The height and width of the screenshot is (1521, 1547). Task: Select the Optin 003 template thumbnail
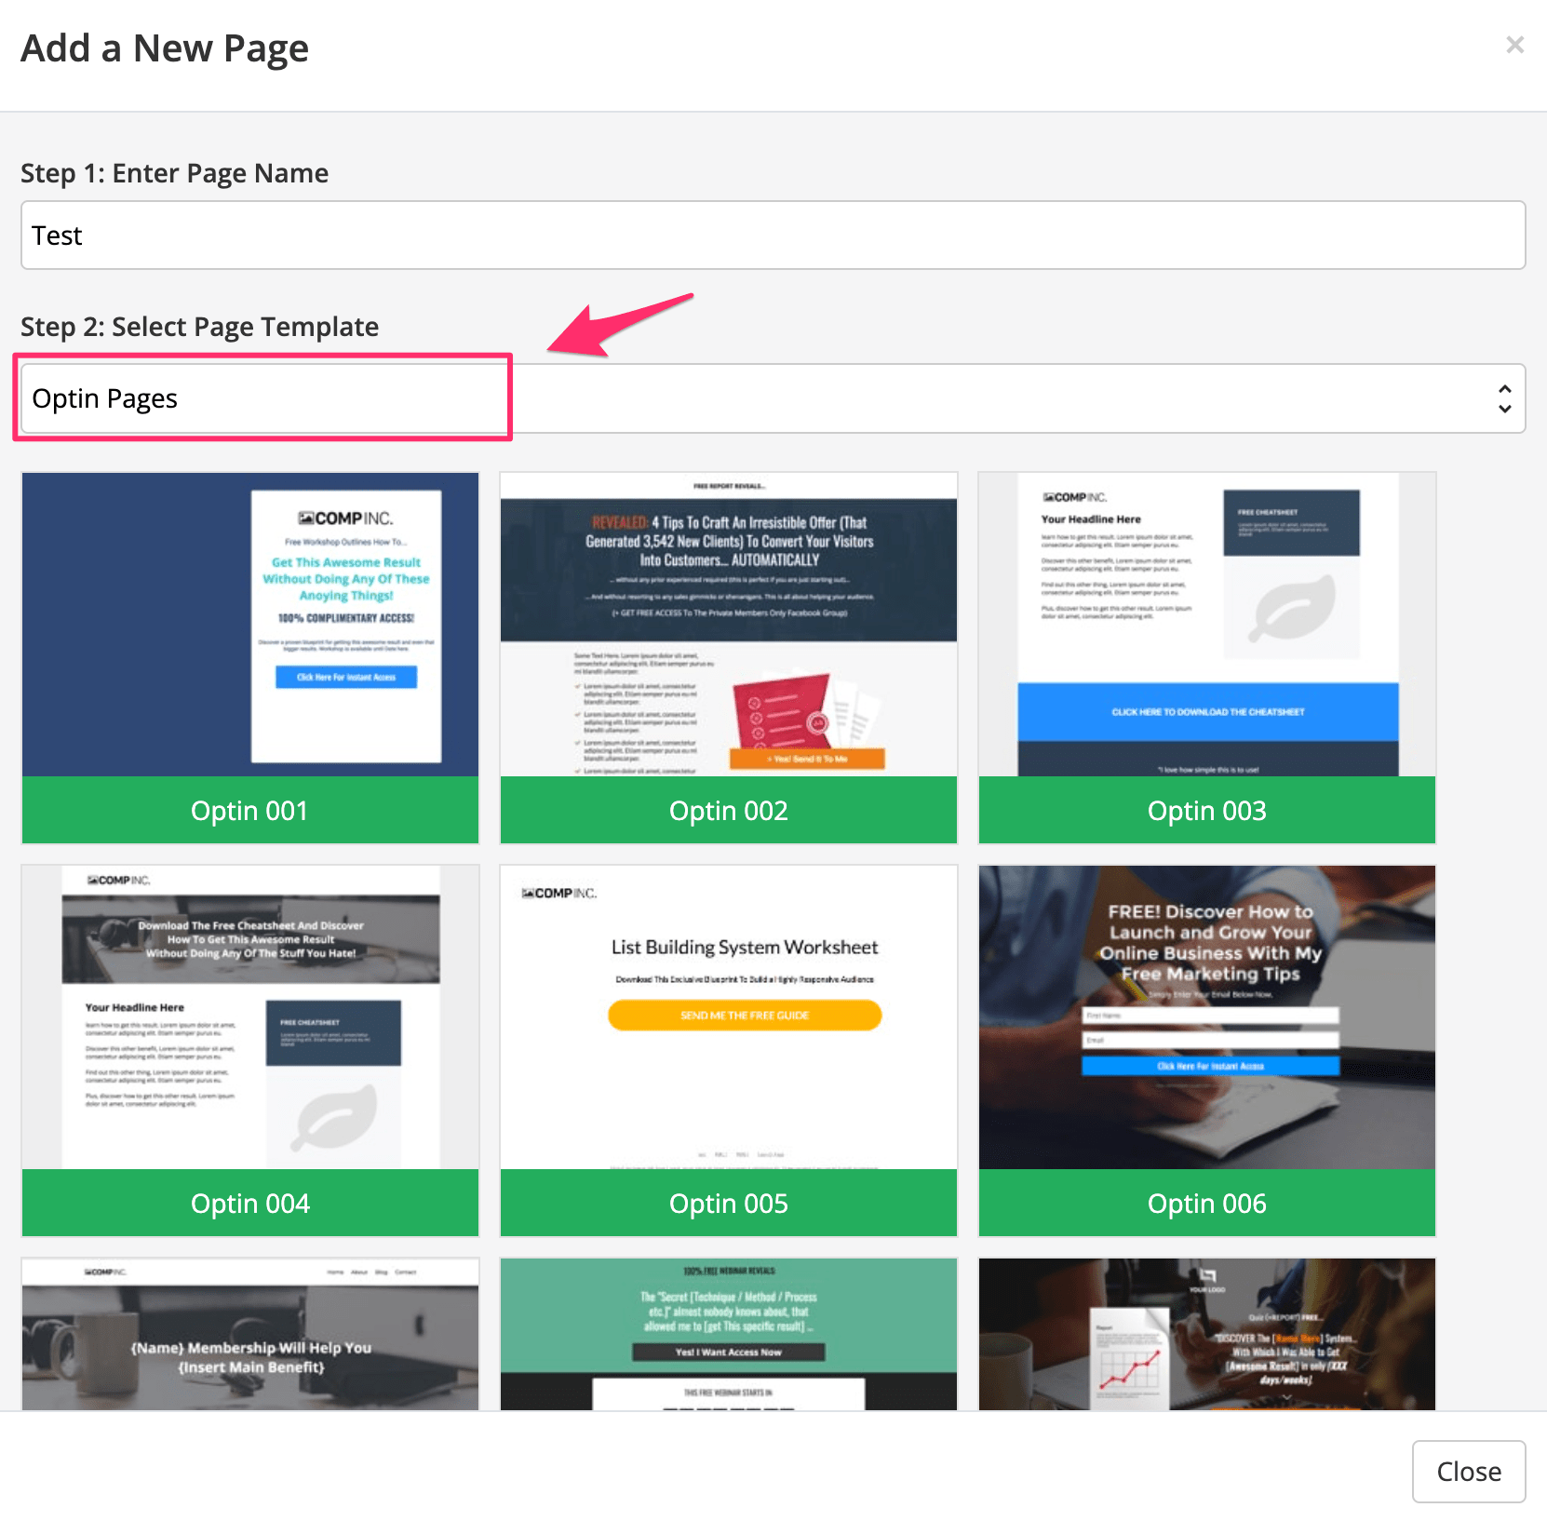(1207, 625)
